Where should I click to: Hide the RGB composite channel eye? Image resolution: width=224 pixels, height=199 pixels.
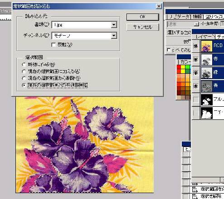[x=196, y=46]
